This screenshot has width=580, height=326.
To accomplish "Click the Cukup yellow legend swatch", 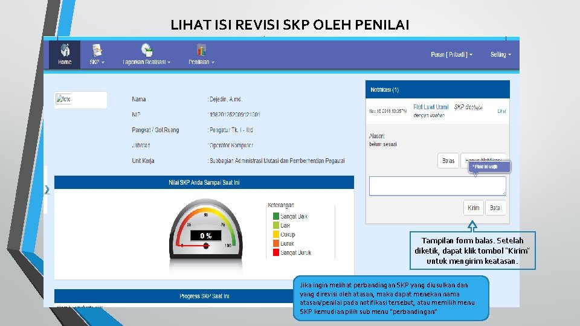I will 276,234.
